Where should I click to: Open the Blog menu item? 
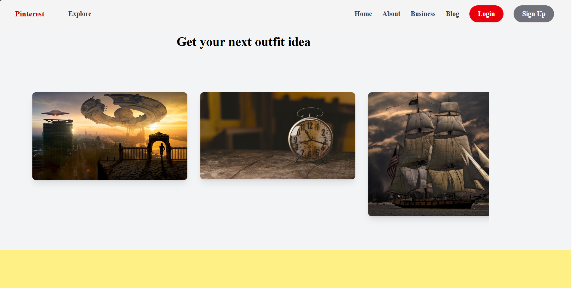click(452, 14)
